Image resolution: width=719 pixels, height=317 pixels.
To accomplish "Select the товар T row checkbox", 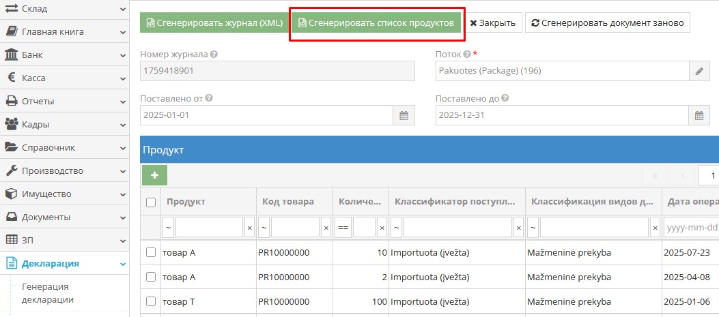I will [x=151, y=301].
